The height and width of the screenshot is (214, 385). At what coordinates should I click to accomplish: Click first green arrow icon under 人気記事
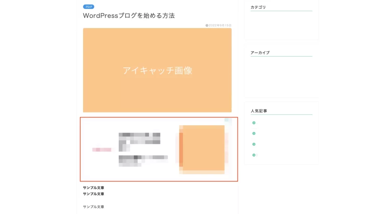[x=254, y=123]
